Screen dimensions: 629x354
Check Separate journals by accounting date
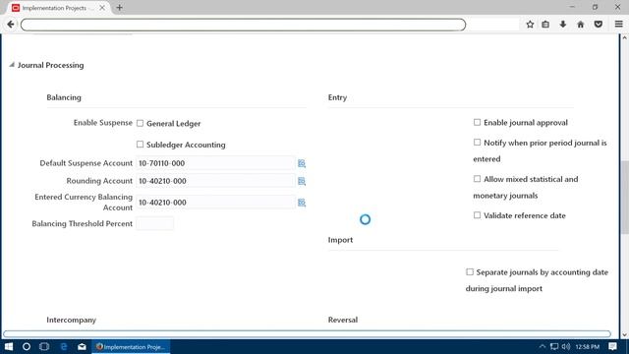pos(470,271)
